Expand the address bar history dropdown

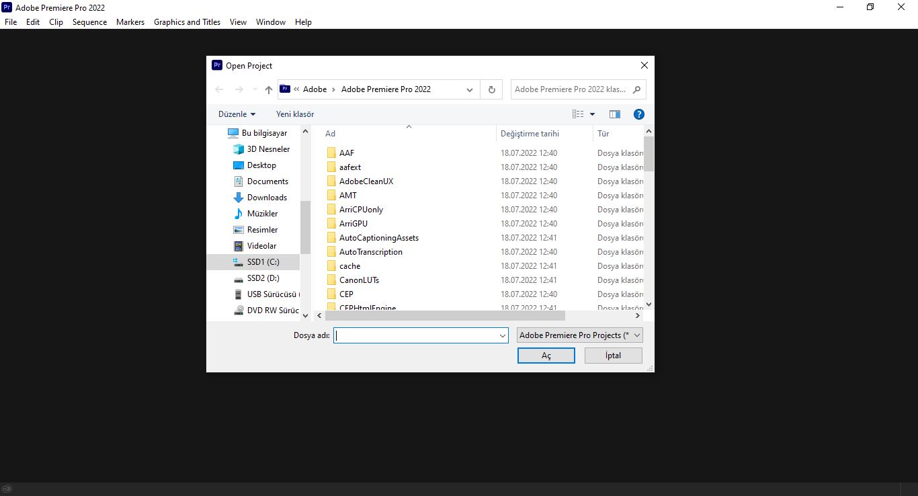click(470, 89)
